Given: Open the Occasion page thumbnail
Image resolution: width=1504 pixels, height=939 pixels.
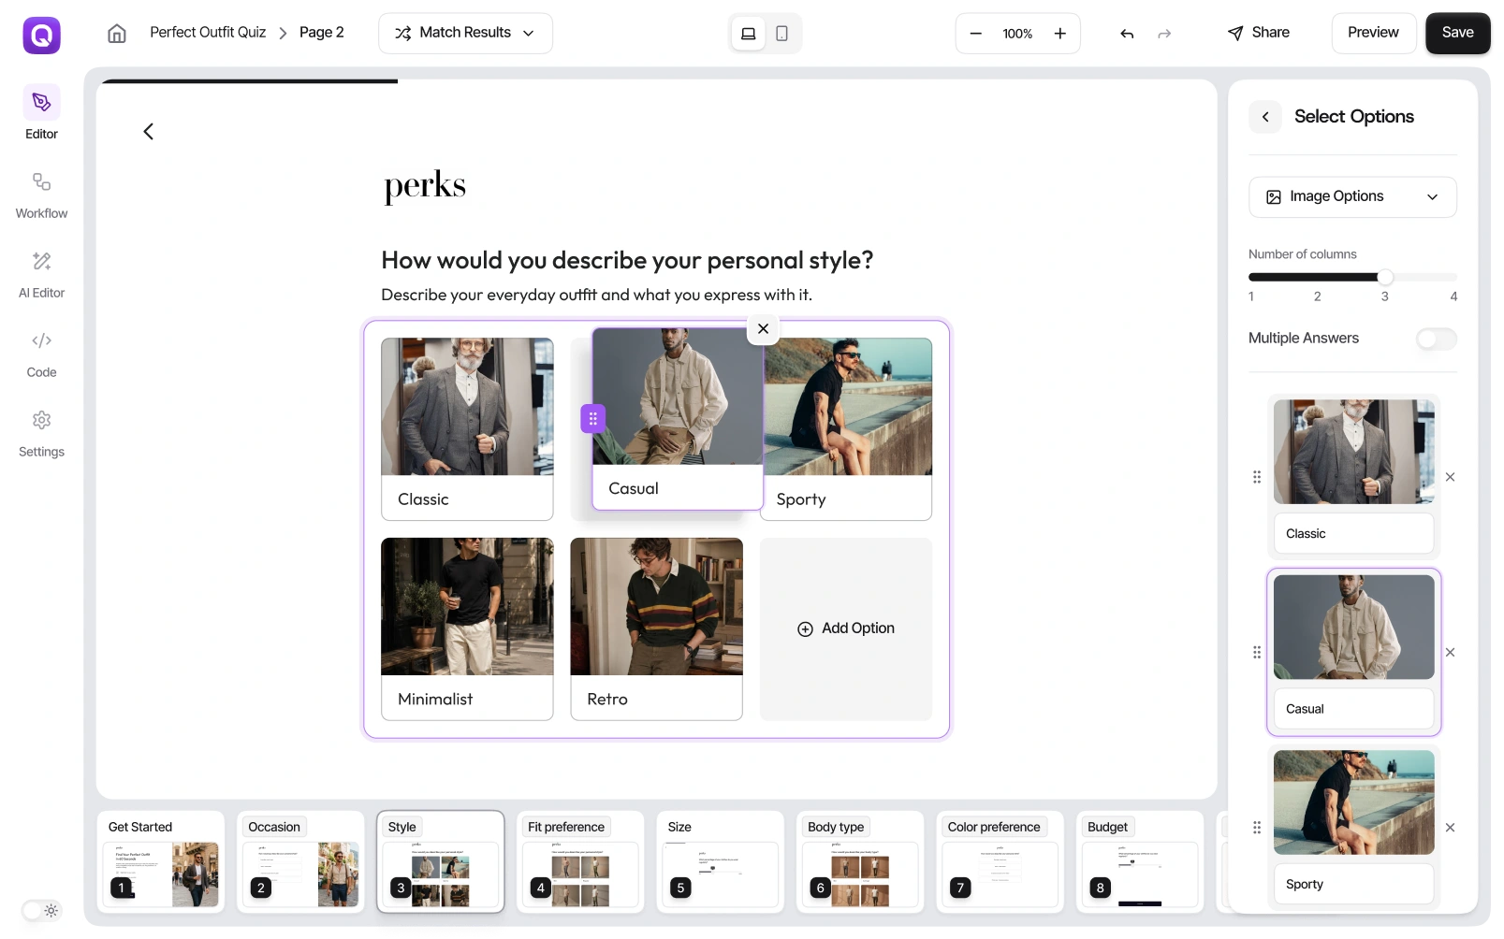Looking at the screenshot, I should click(x=300, y=861).
